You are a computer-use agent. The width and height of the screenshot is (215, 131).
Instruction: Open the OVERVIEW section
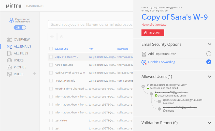pos(22,40)
